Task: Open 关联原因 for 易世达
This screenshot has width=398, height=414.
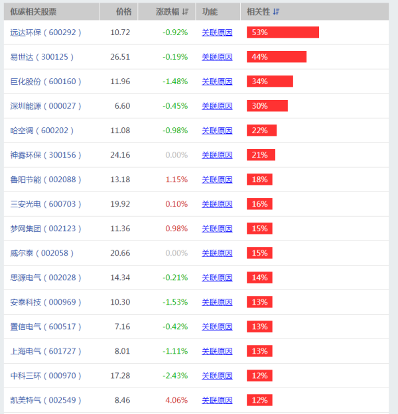Action: point(217,57)
